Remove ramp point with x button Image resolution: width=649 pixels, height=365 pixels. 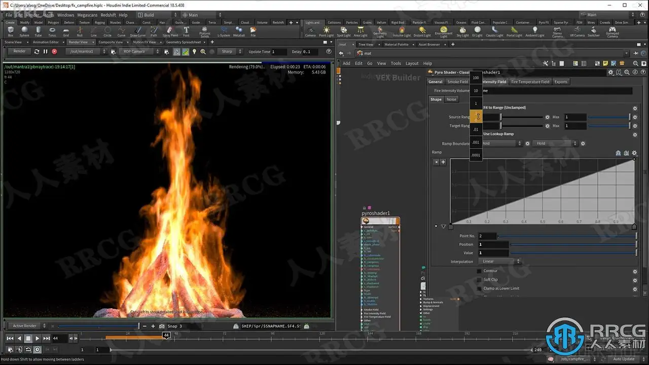click(436, 162)
